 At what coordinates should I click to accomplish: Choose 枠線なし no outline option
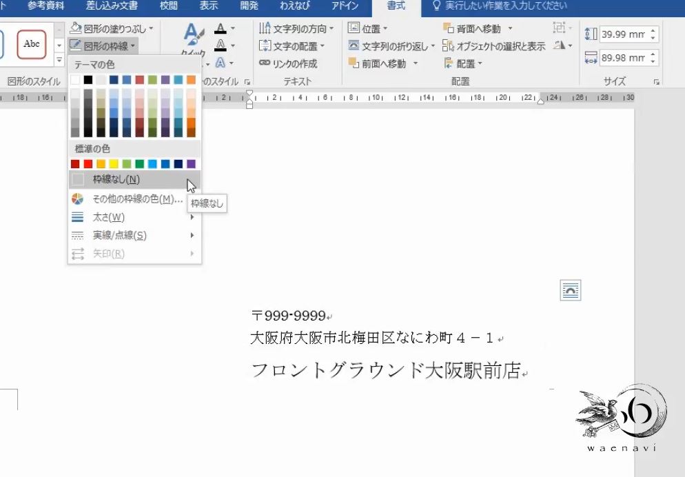coord(134,179)
